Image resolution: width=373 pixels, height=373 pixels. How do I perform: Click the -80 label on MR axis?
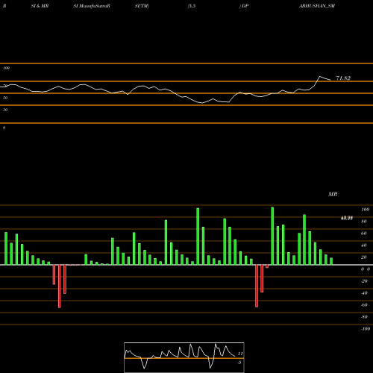pos(364,317)
